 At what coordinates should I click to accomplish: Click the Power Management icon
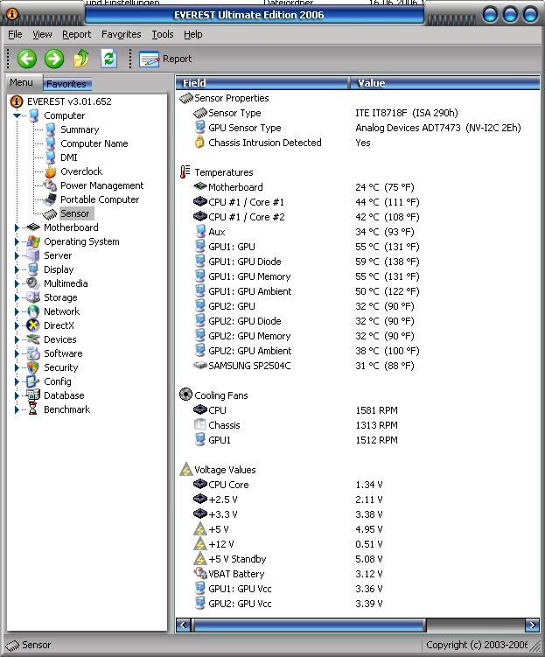pyautogui.click(x=50, y=185)
